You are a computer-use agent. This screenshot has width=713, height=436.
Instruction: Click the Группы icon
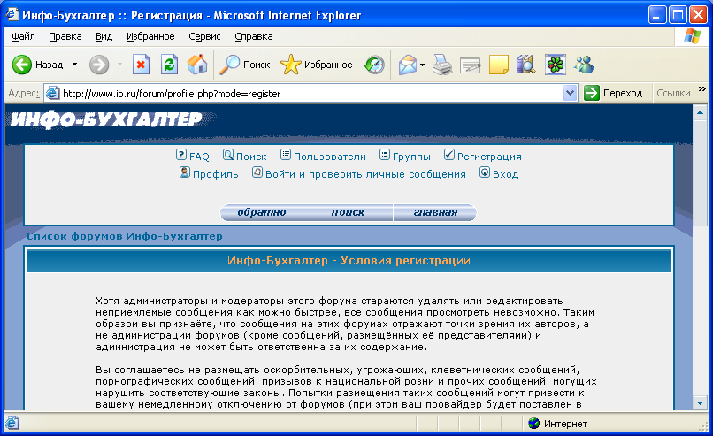385,155
